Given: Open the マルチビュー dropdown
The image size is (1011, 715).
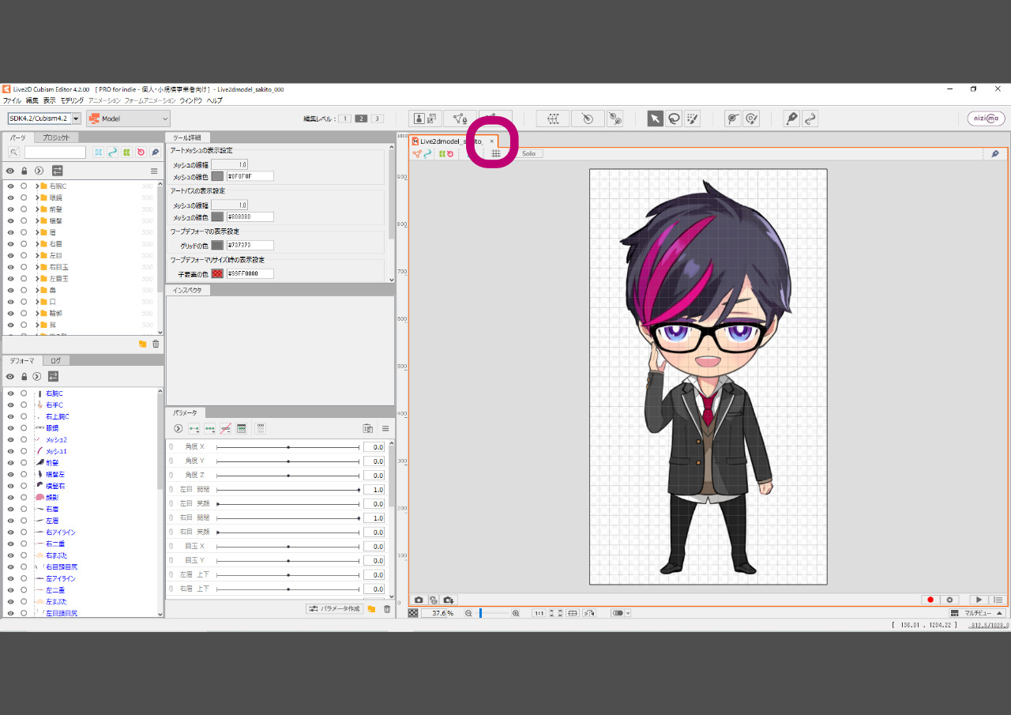Looking at the screenshot, I should [x=977, y=613].
